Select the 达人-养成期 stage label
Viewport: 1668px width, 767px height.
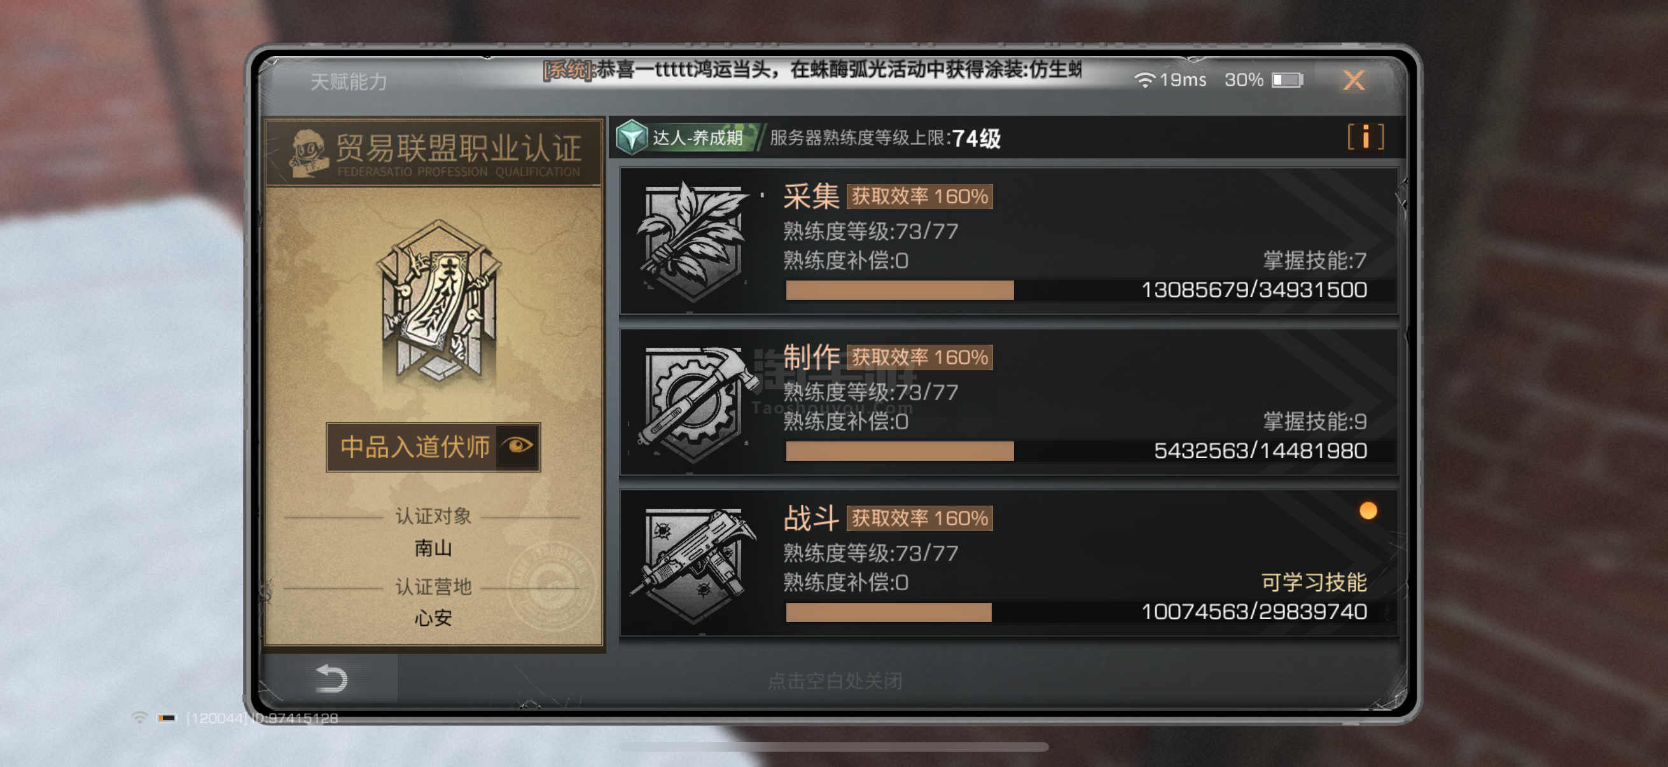pos(697,138)
